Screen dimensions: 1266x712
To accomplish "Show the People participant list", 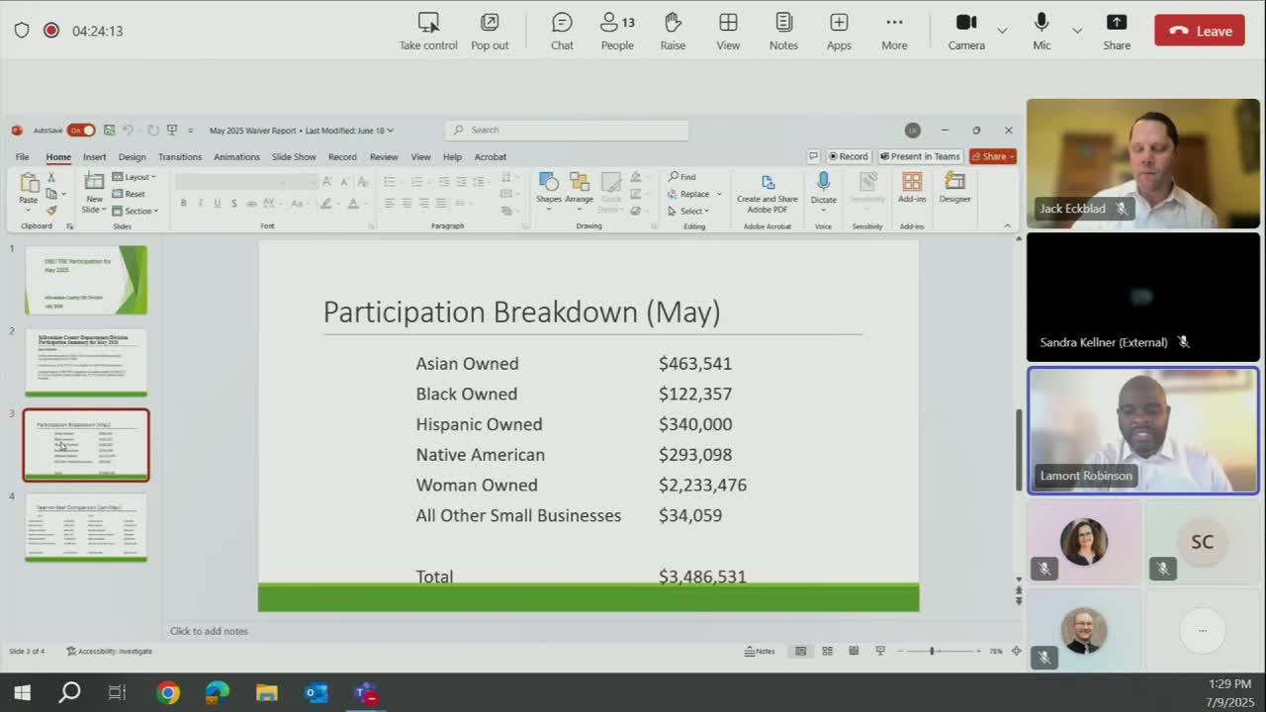I will [x=617, y=31].
